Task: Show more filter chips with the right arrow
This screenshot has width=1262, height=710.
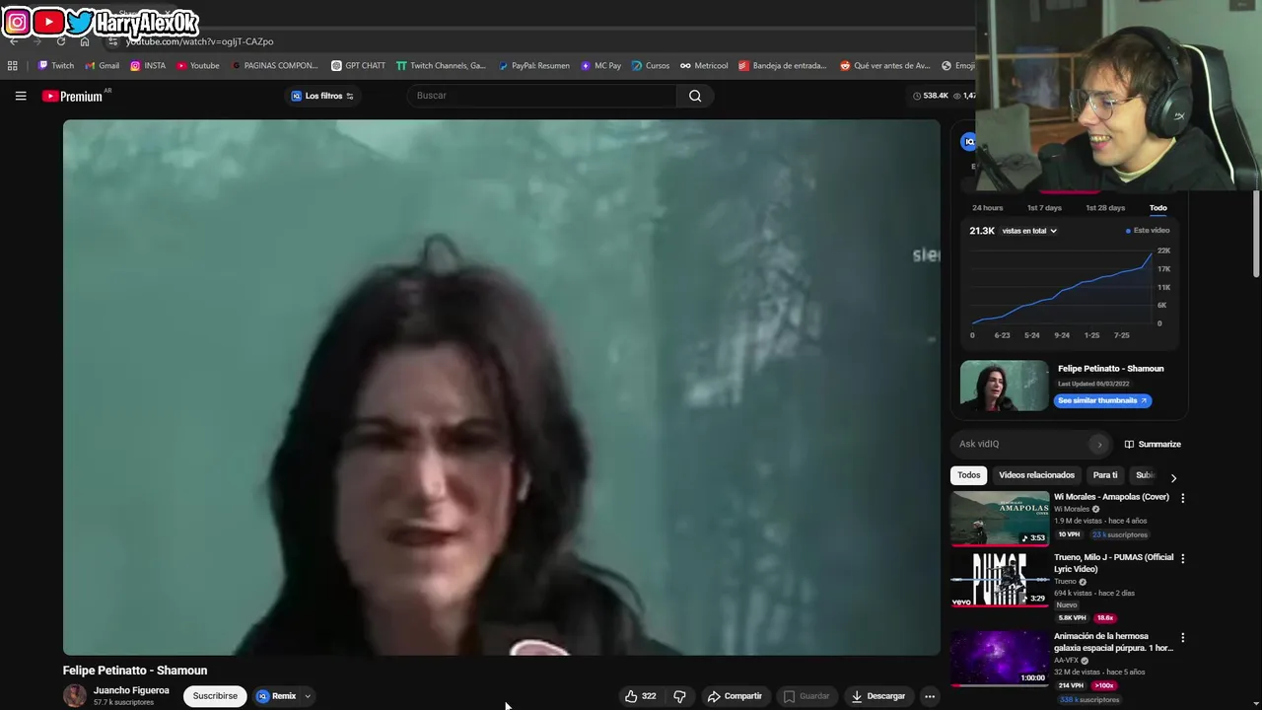Action: [1173, 477]
